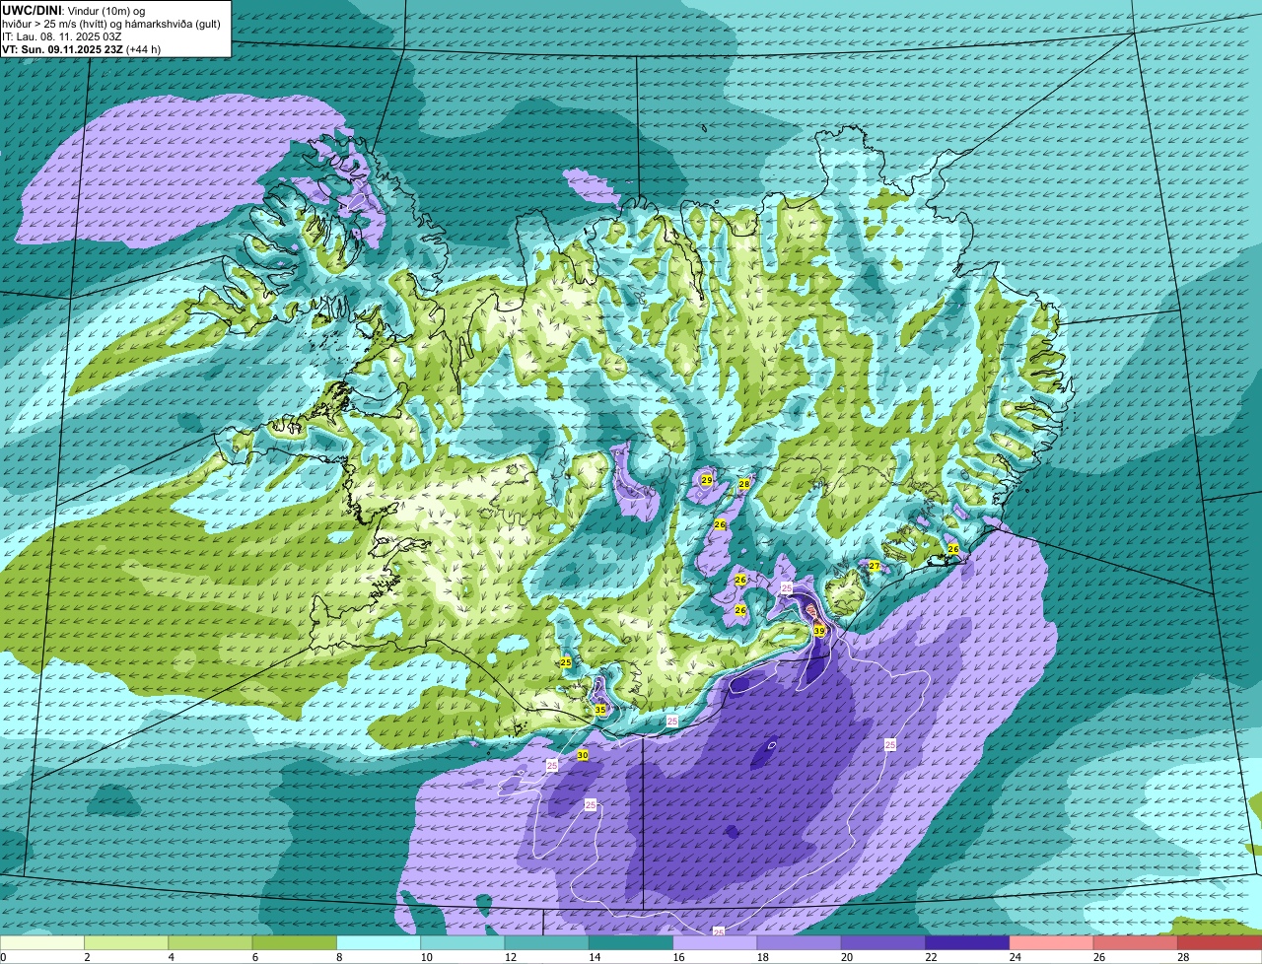Click the 0–2 m/s palest legend swatch

coord(42,942)
